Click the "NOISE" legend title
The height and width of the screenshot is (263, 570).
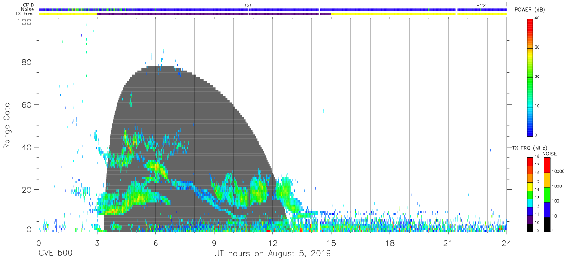click(550, 154)
